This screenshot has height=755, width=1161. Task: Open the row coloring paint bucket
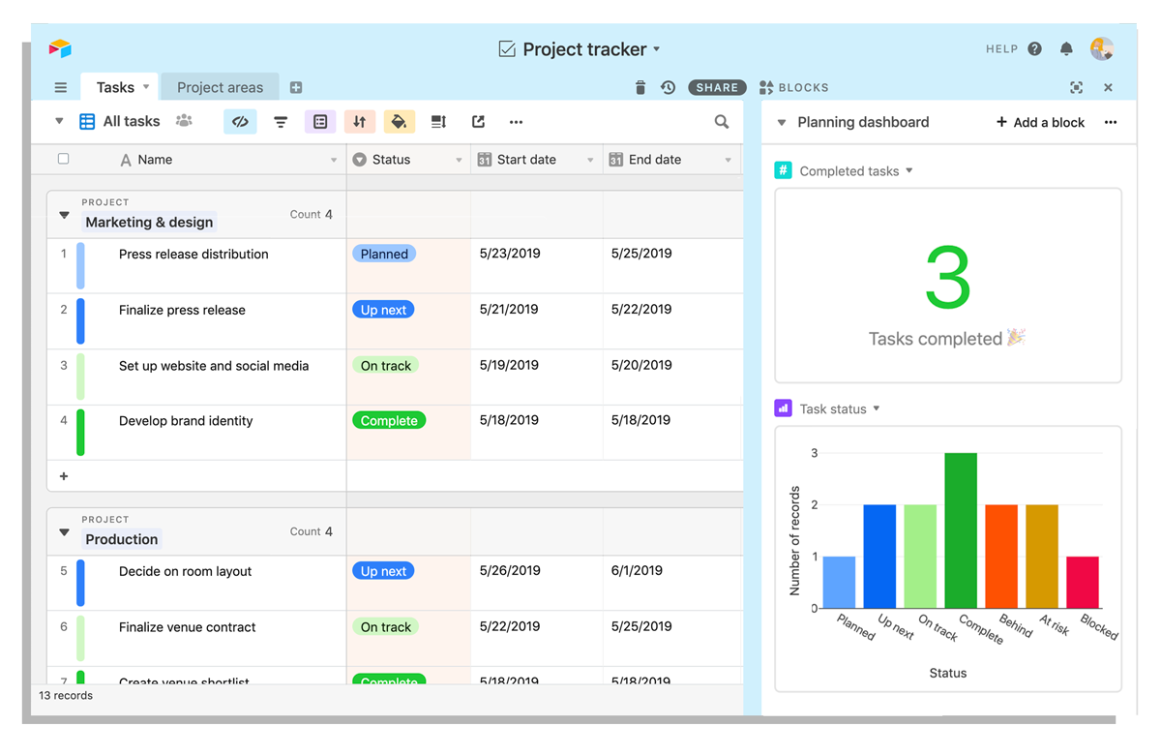point(399,122)
